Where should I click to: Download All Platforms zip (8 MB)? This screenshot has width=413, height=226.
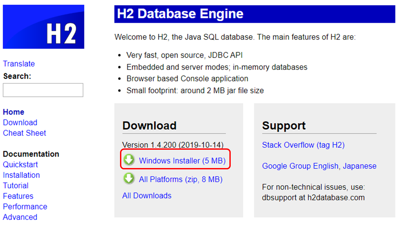click(x=181, y=179)
